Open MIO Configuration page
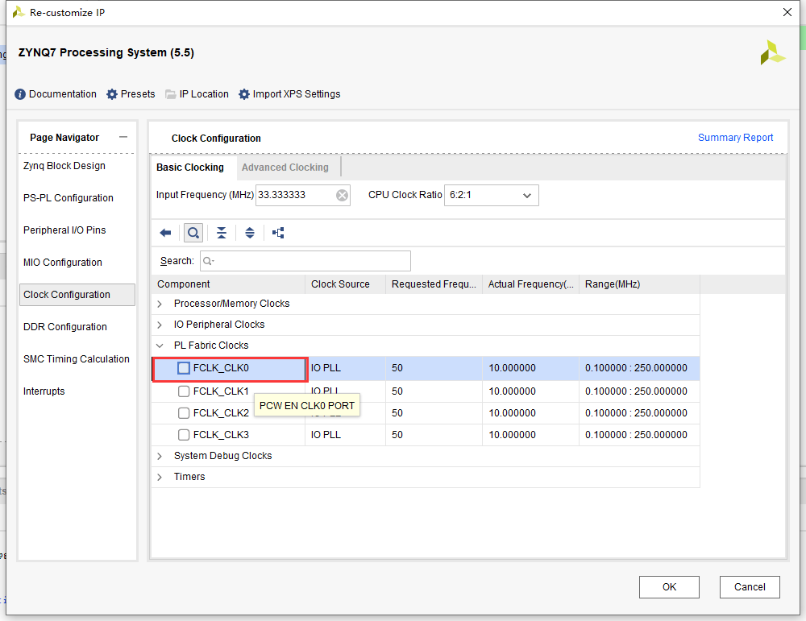Viewport: 806px width, 621px height. [63, 263]
